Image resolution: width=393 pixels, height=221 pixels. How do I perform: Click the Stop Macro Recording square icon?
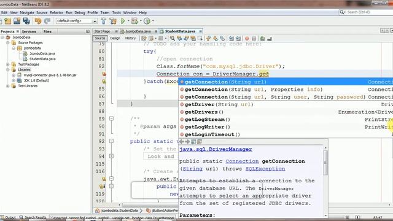pos(254,38)
